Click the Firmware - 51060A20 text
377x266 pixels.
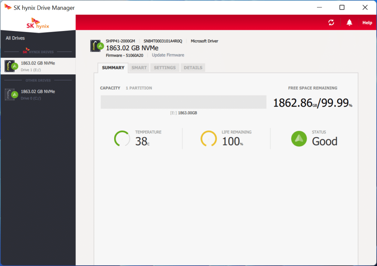click(124, 56)
